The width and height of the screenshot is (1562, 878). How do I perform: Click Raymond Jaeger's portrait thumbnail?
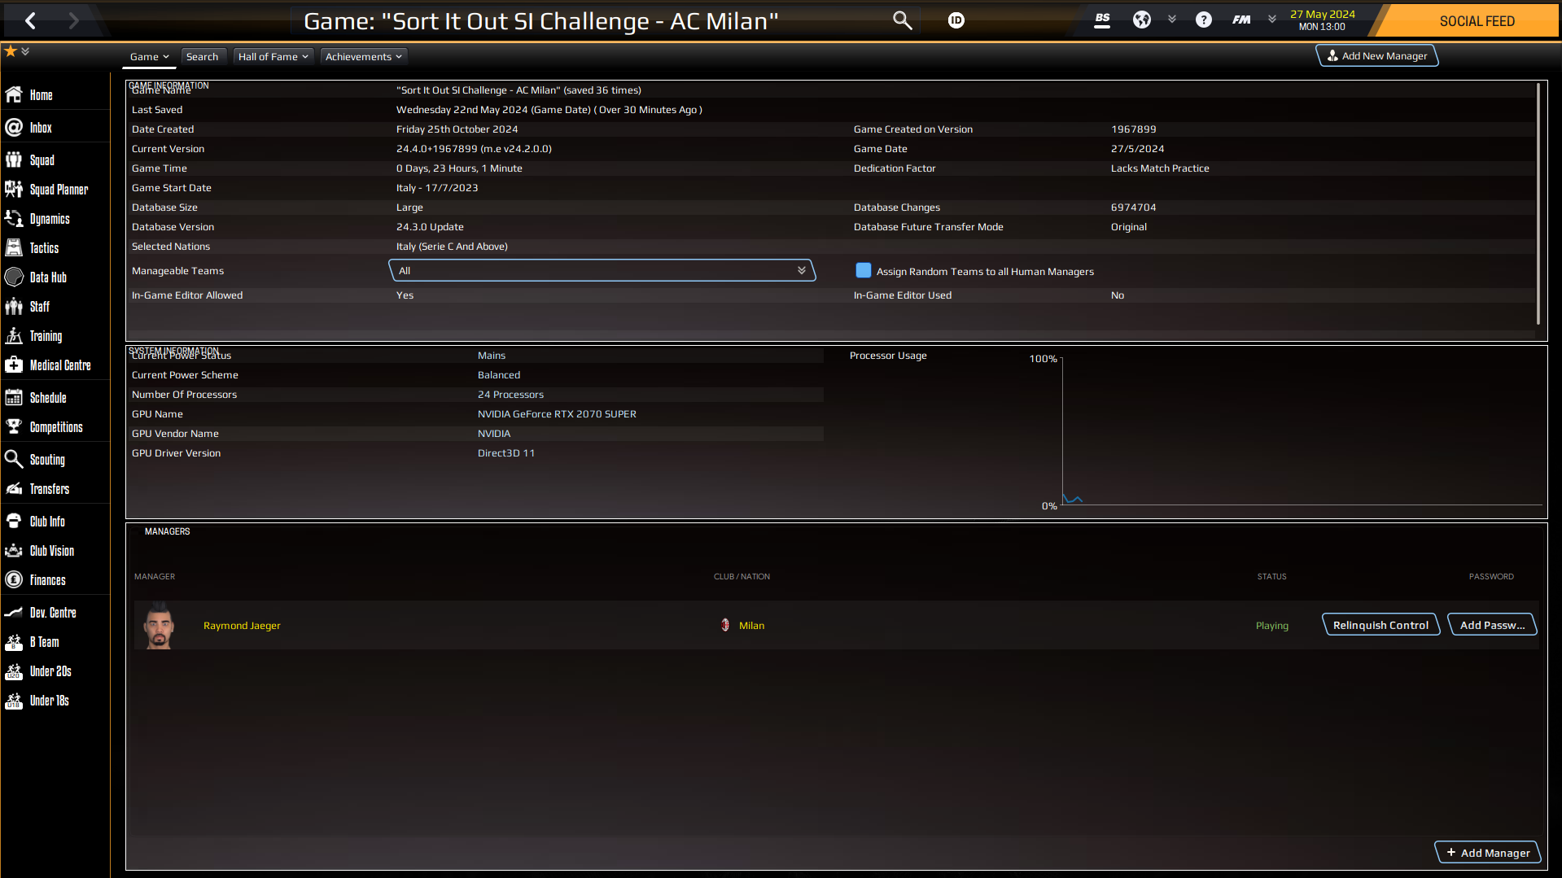[x=159, y=626]
